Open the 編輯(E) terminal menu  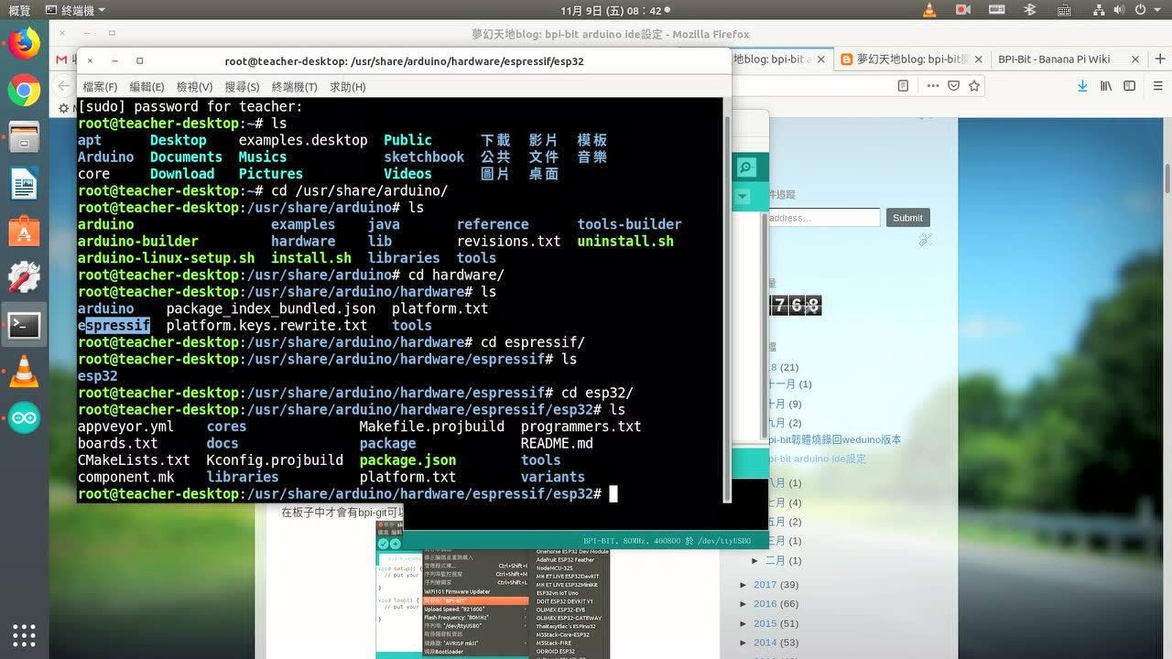coord(146,87)
